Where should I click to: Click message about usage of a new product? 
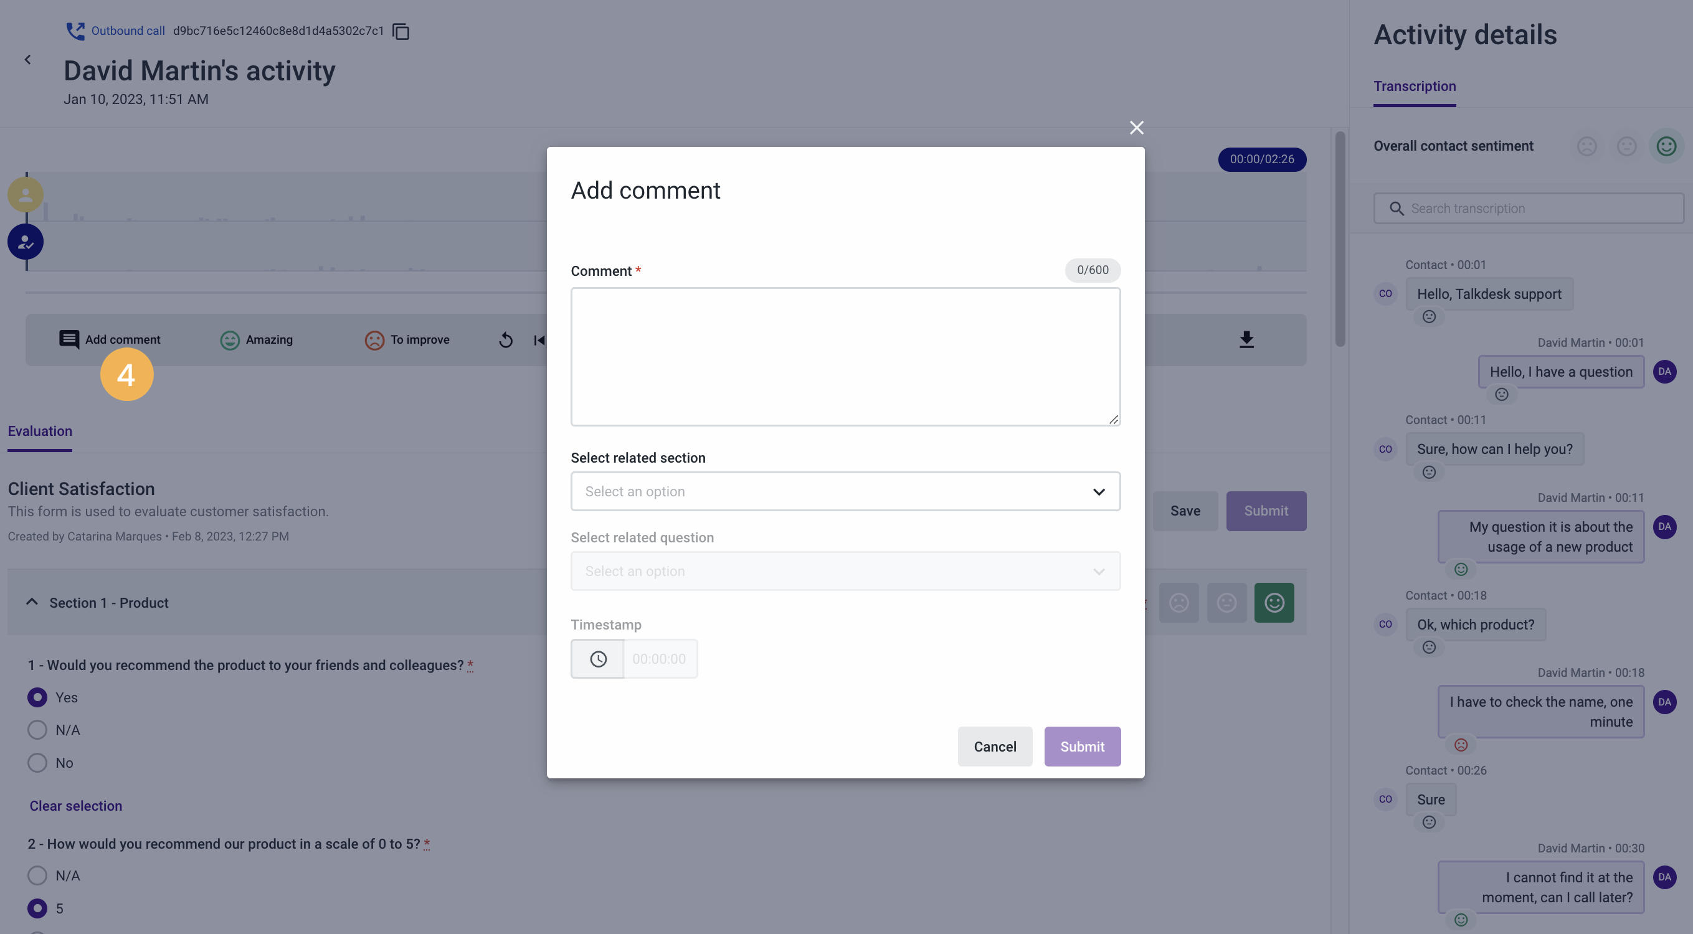(x=1541, y=537)
